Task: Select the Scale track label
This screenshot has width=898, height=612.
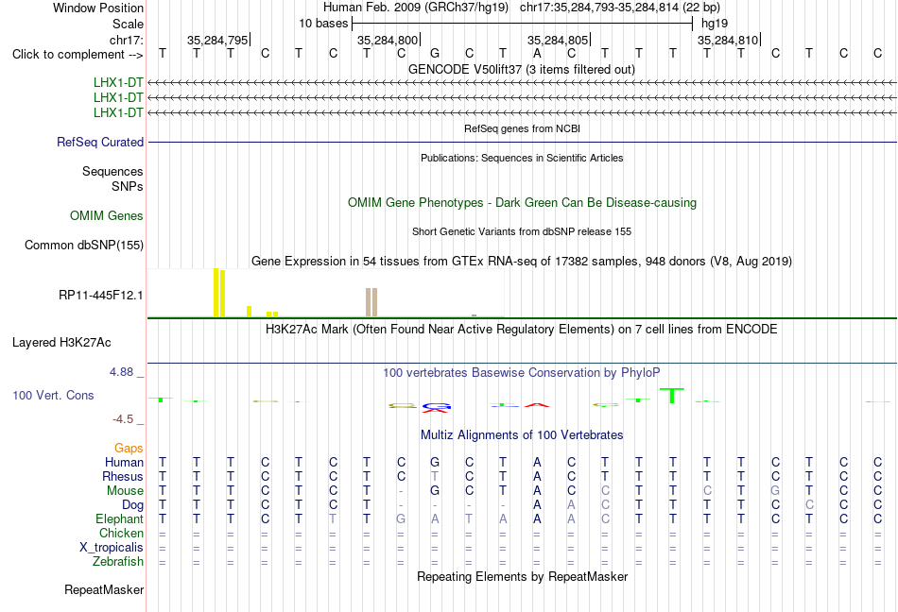Action: pyautogui.click(x=128, y=24)
